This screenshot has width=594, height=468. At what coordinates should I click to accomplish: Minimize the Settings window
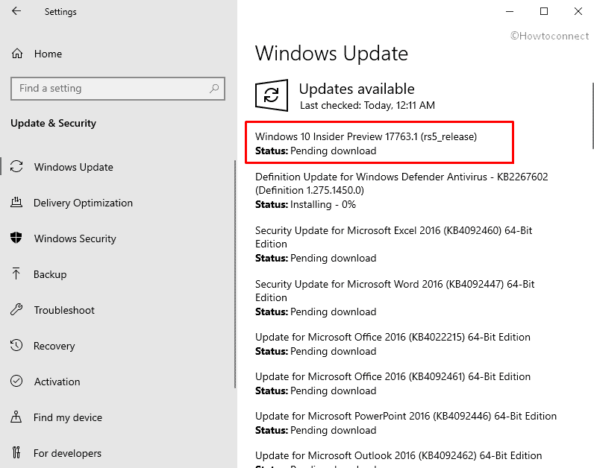(510, 12)
